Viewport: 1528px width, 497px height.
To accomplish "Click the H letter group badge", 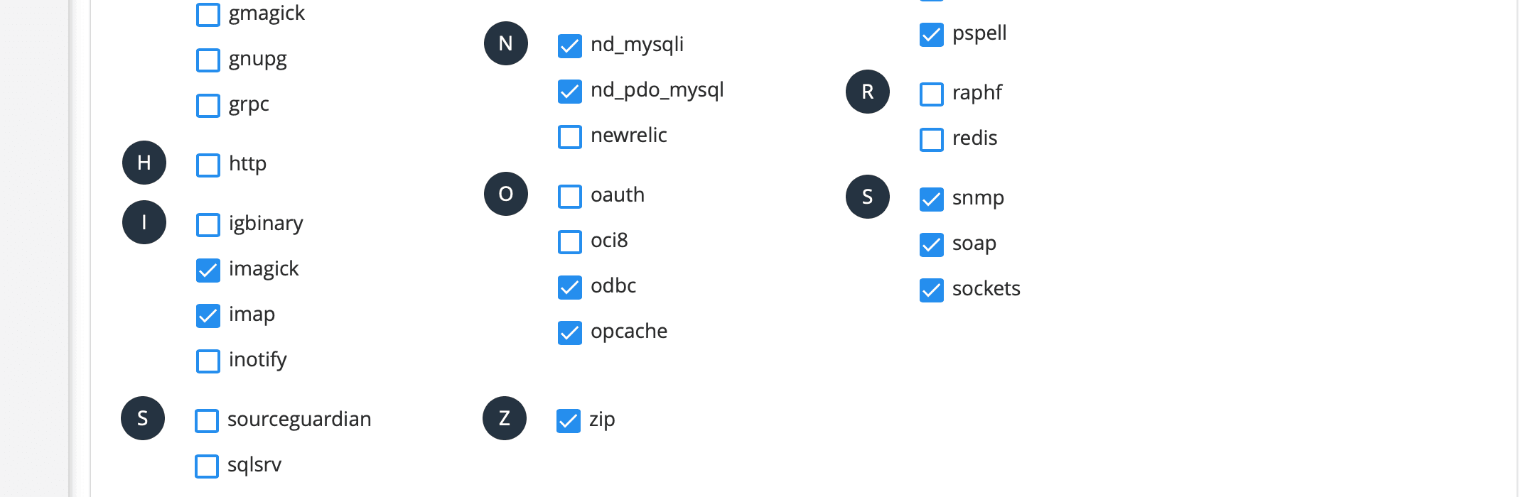I will (144, 163).
